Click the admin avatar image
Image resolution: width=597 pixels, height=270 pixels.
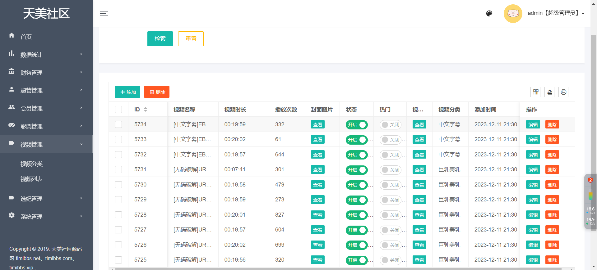513,13
